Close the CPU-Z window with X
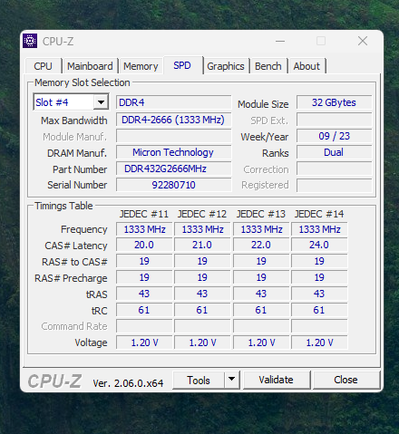This screenshot has width=399, height=434. click(x=363, y=41)
